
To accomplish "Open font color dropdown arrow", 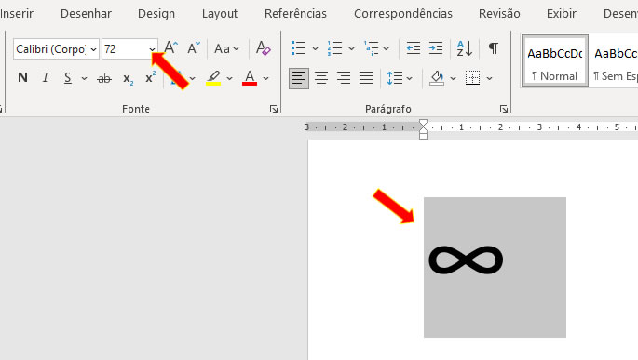I will click(x=266, y=78).
